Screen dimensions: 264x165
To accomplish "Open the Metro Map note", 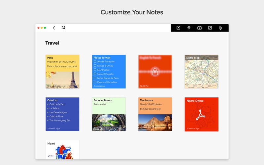I will coord(201,72).
